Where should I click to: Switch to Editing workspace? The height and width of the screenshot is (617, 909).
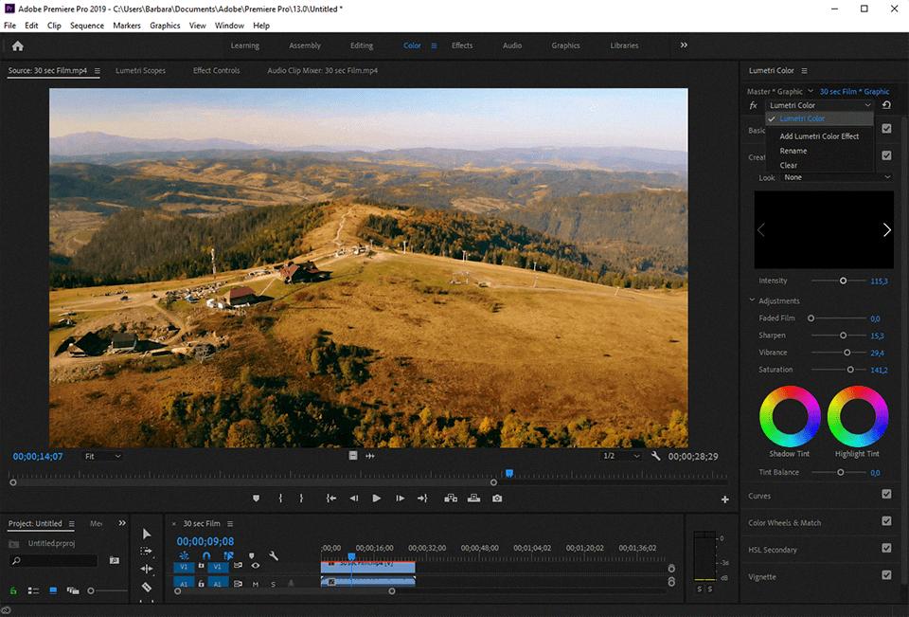coord(361,45)
